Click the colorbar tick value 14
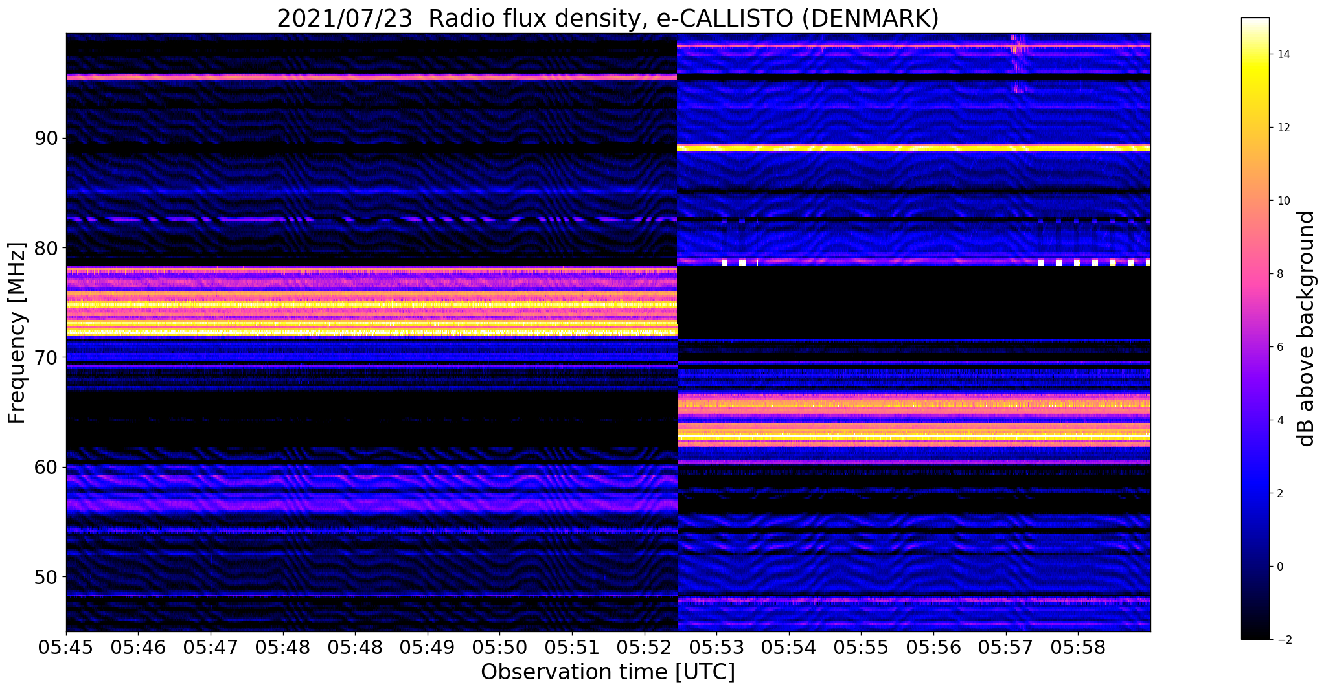 click(x=1282, y=54)
